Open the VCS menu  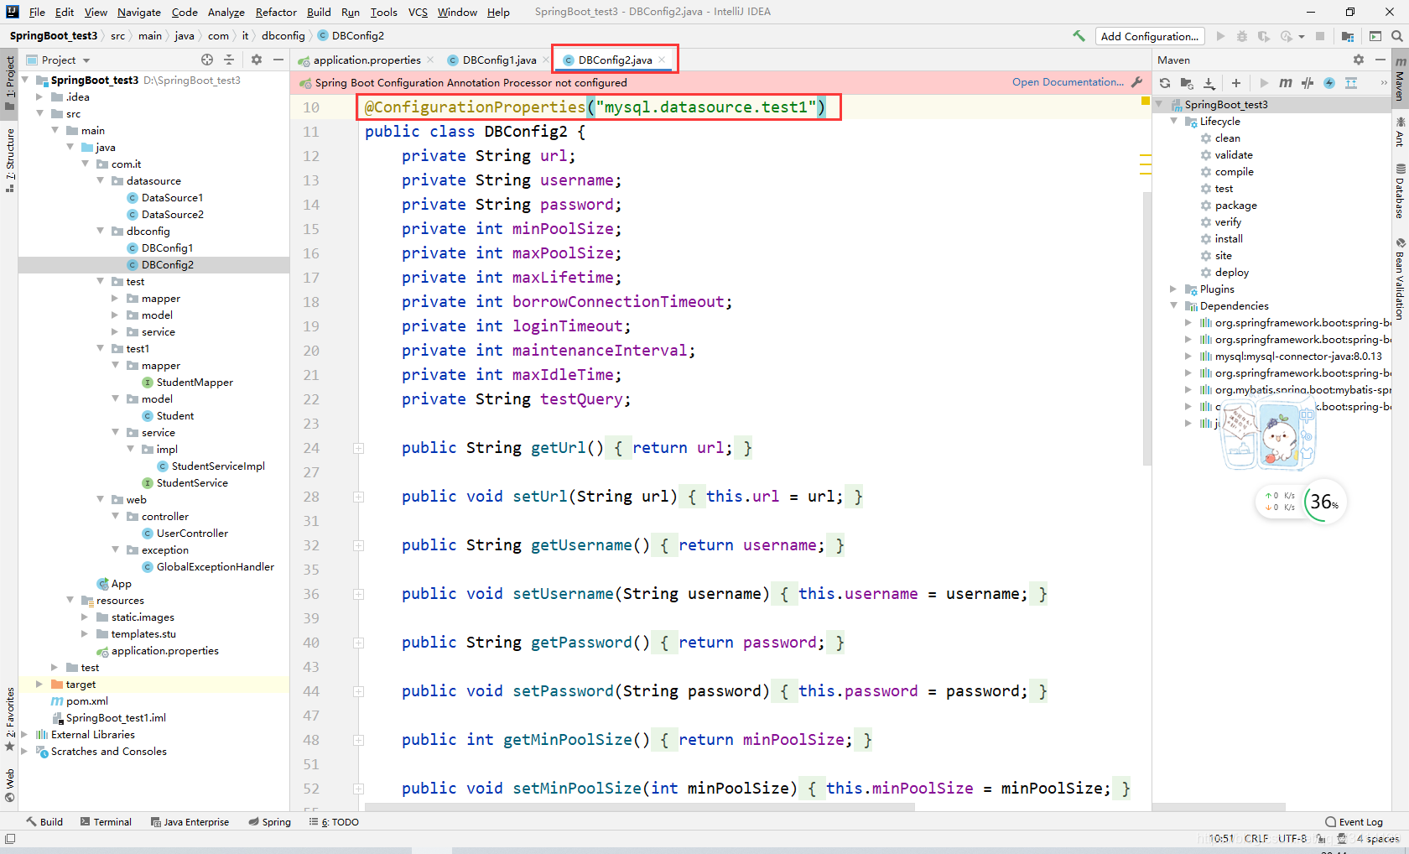click(x=418, y=12)
